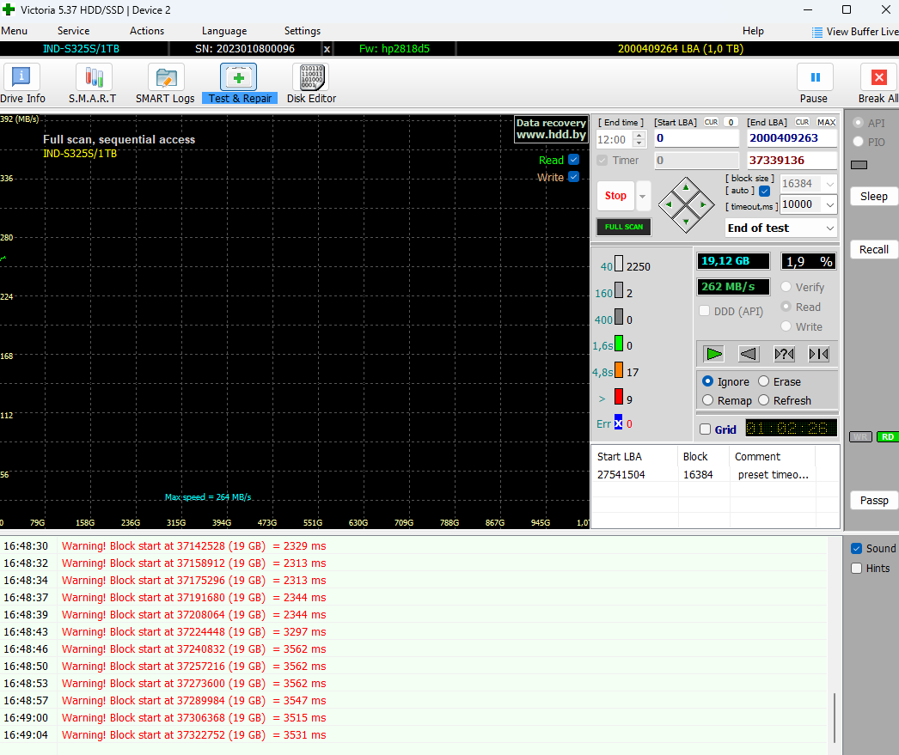Image resolution: width=899 pixels, height=755 pixels.
Task: Stop the scan with Stop button
Action: point(615,196)
